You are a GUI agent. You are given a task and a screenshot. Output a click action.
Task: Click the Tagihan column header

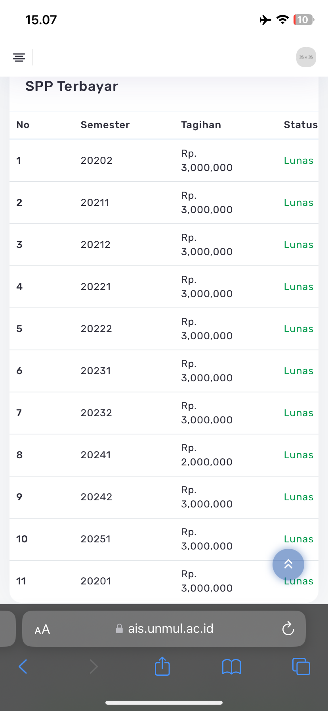coord(201,125)
